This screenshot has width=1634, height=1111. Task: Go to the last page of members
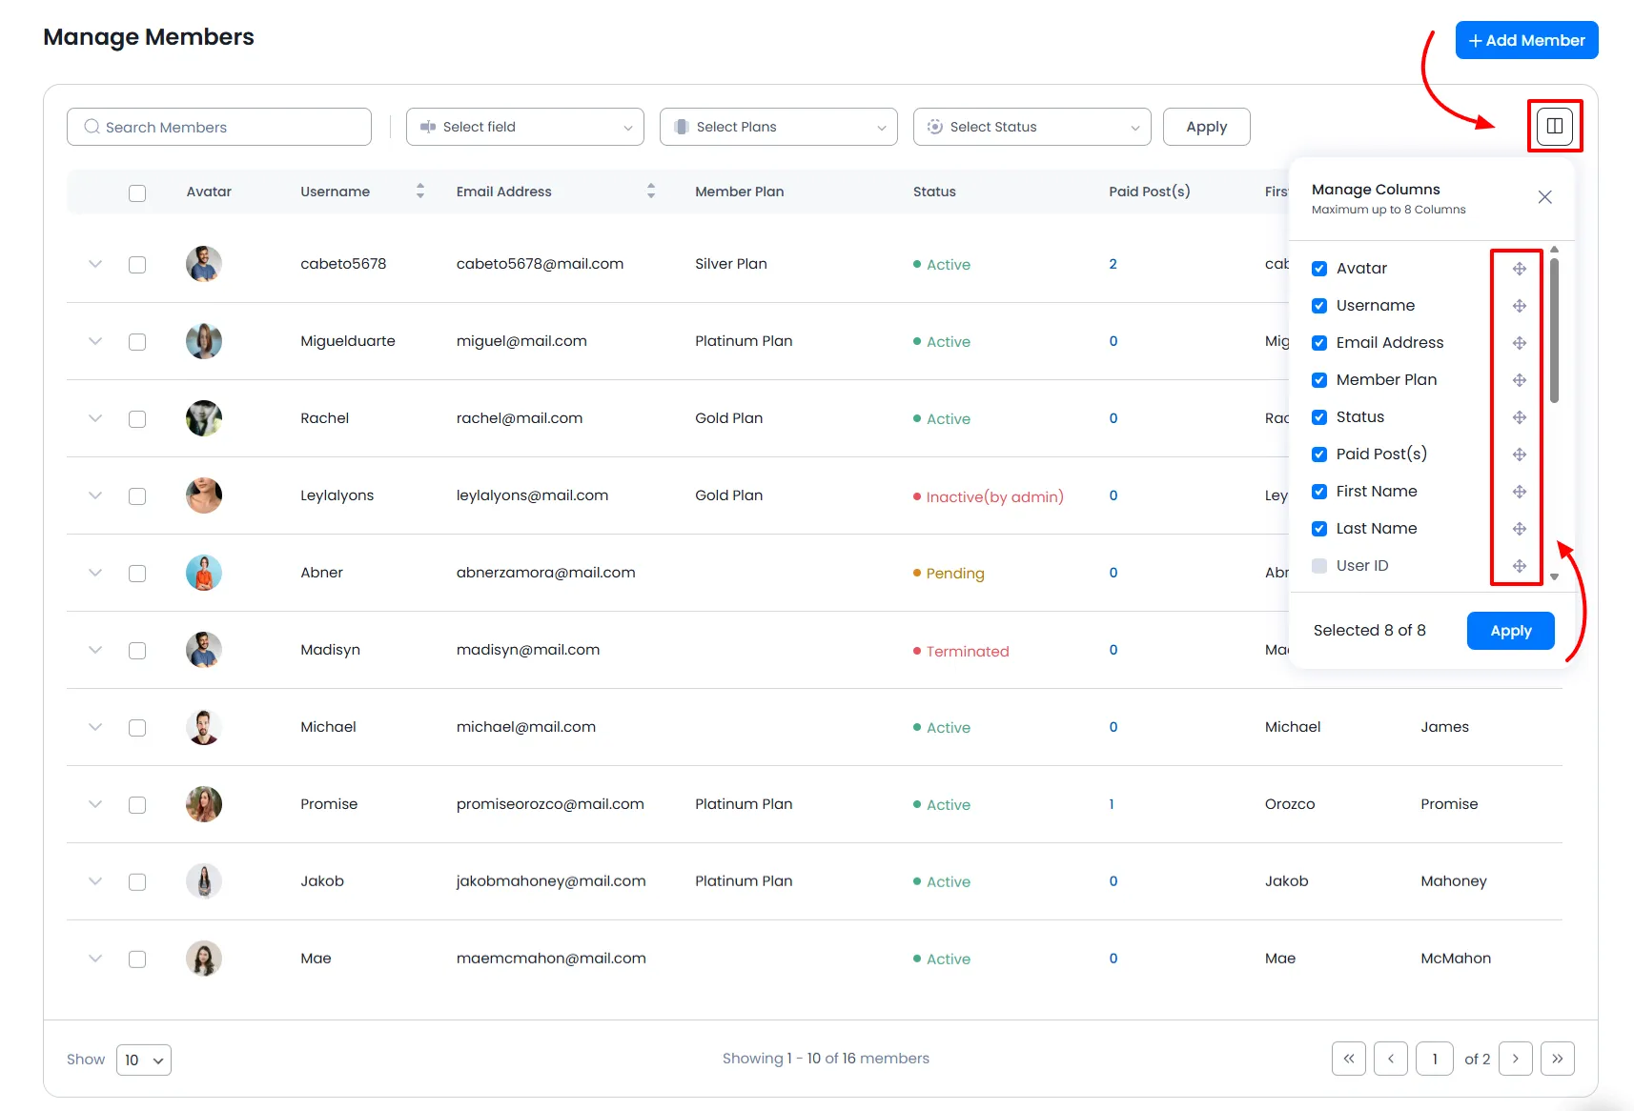click(x=1557, y=1059)
